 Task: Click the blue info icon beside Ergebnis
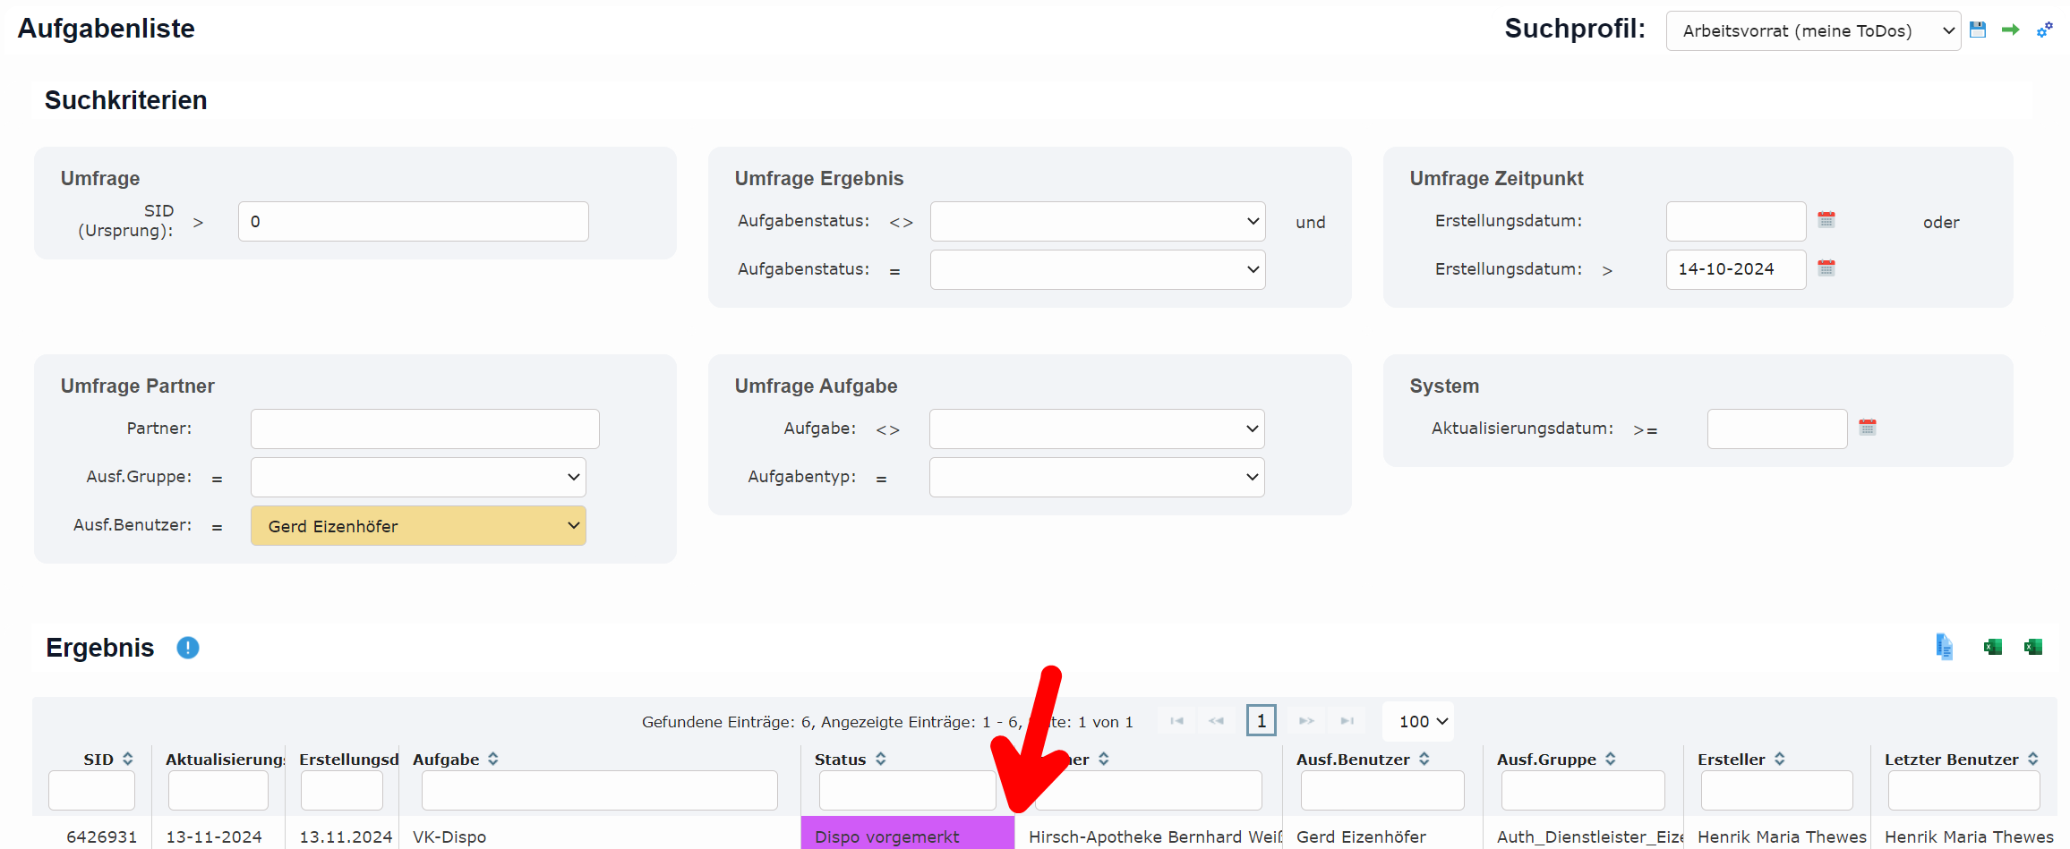188,648
